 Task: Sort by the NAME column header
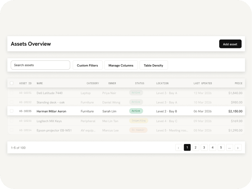tap(40, 83)
